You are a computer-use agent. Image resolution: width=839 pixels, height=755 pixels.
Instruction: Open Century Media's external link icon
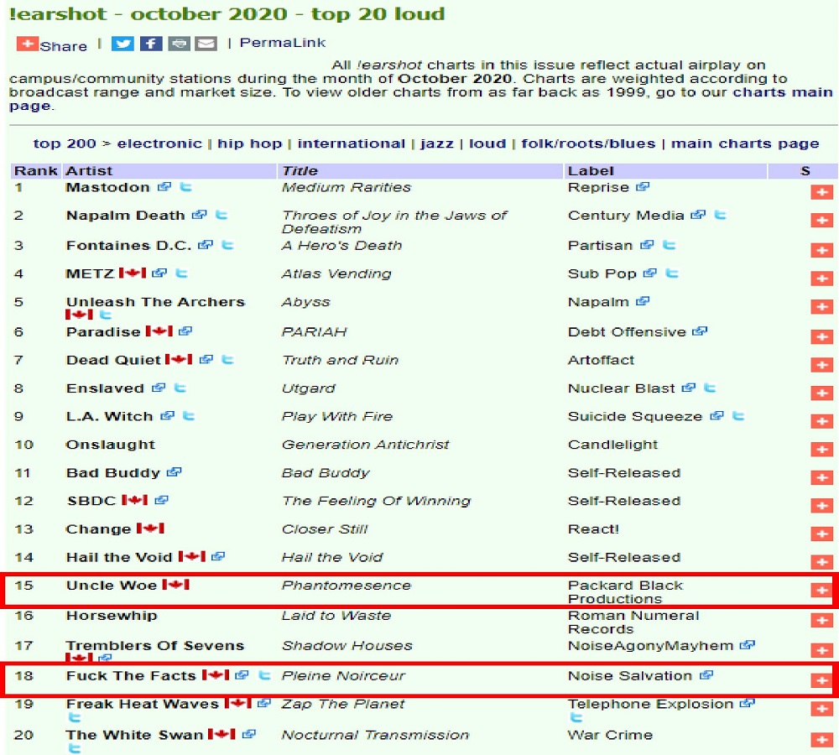click(x=698, y=215)
